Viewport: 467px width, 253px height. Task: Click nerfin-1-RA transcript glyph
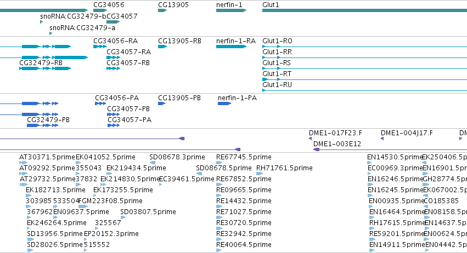coord(232,47)
